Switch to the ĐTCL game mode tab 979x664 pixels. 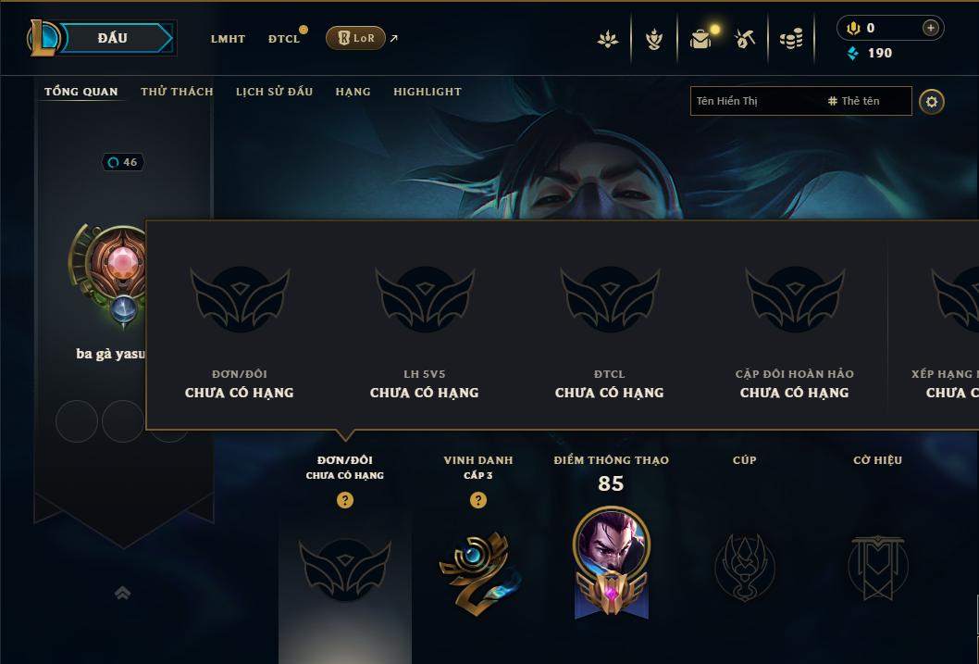pyautogui.click(x=284, y=39)
